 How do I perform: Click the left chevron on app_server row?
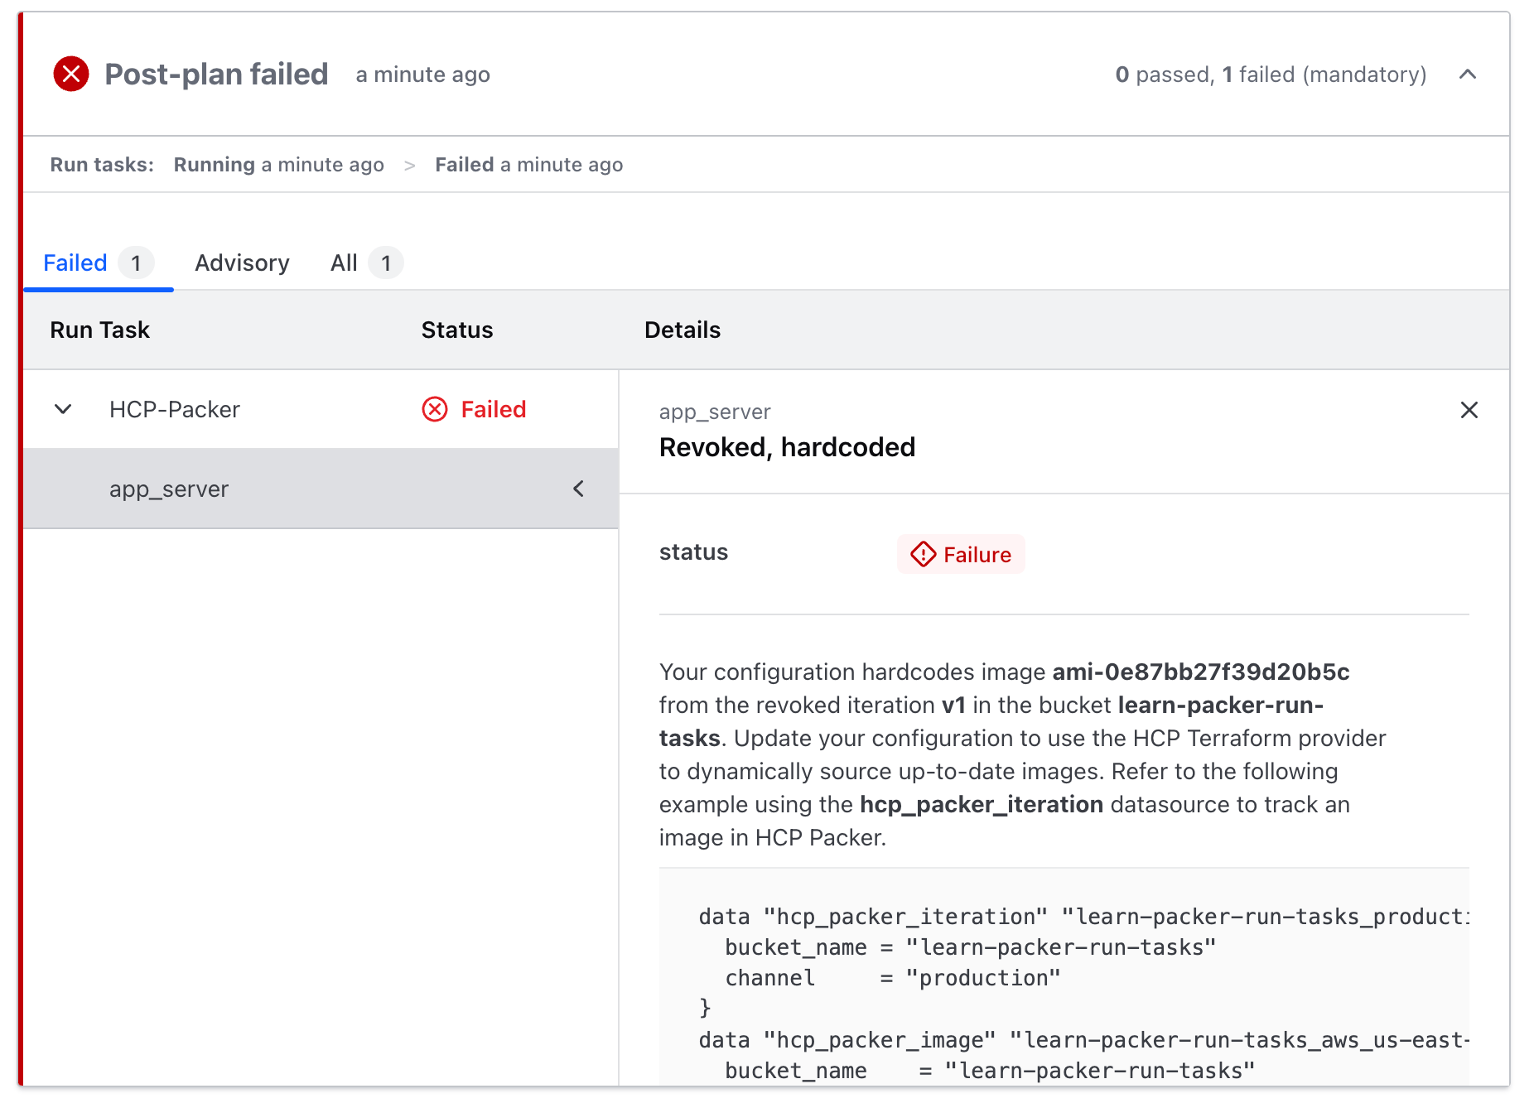[578, 489]
